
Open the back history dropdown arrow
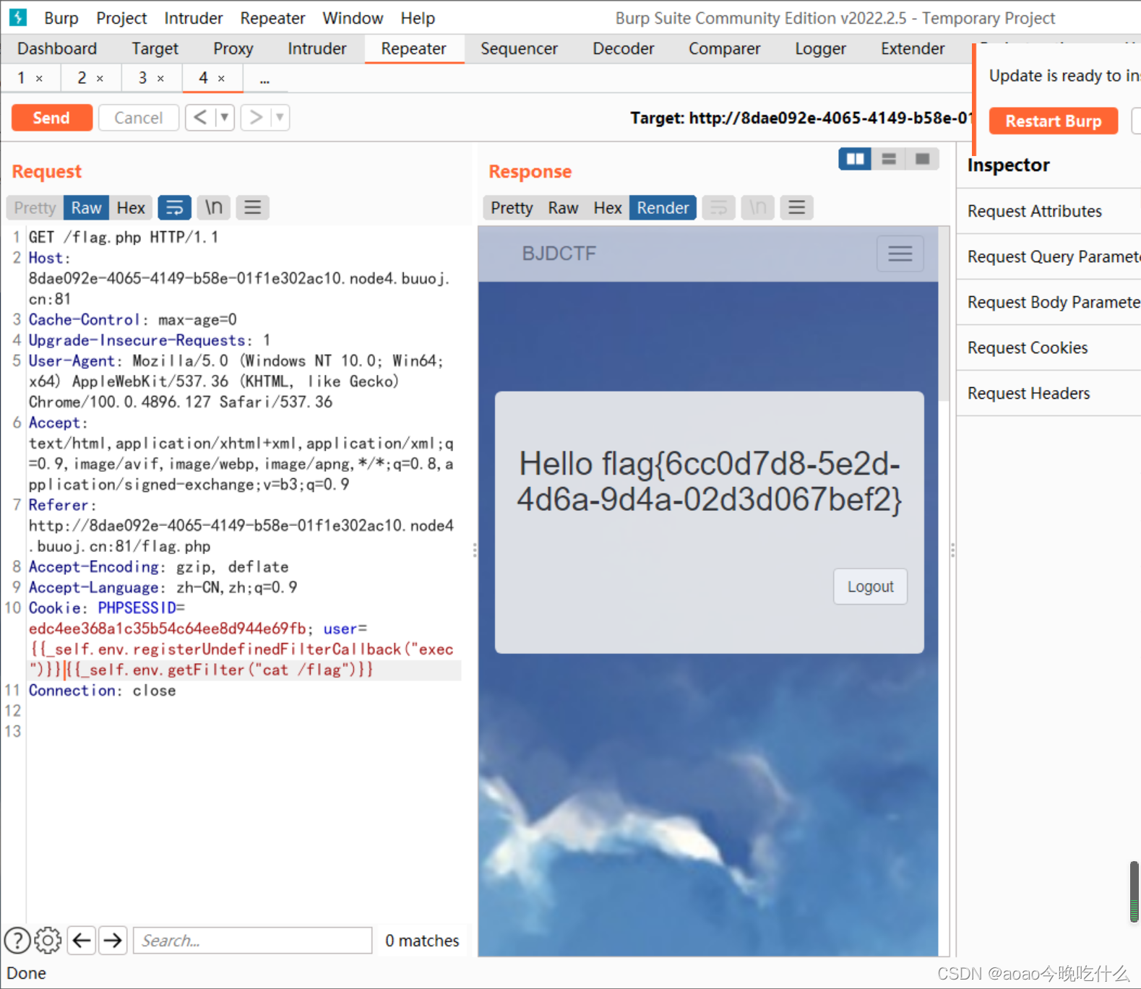(x=225, y=117)
